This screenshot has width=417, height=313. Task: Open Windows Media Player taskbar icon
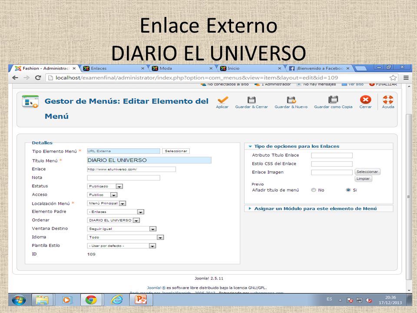(66, 300)
